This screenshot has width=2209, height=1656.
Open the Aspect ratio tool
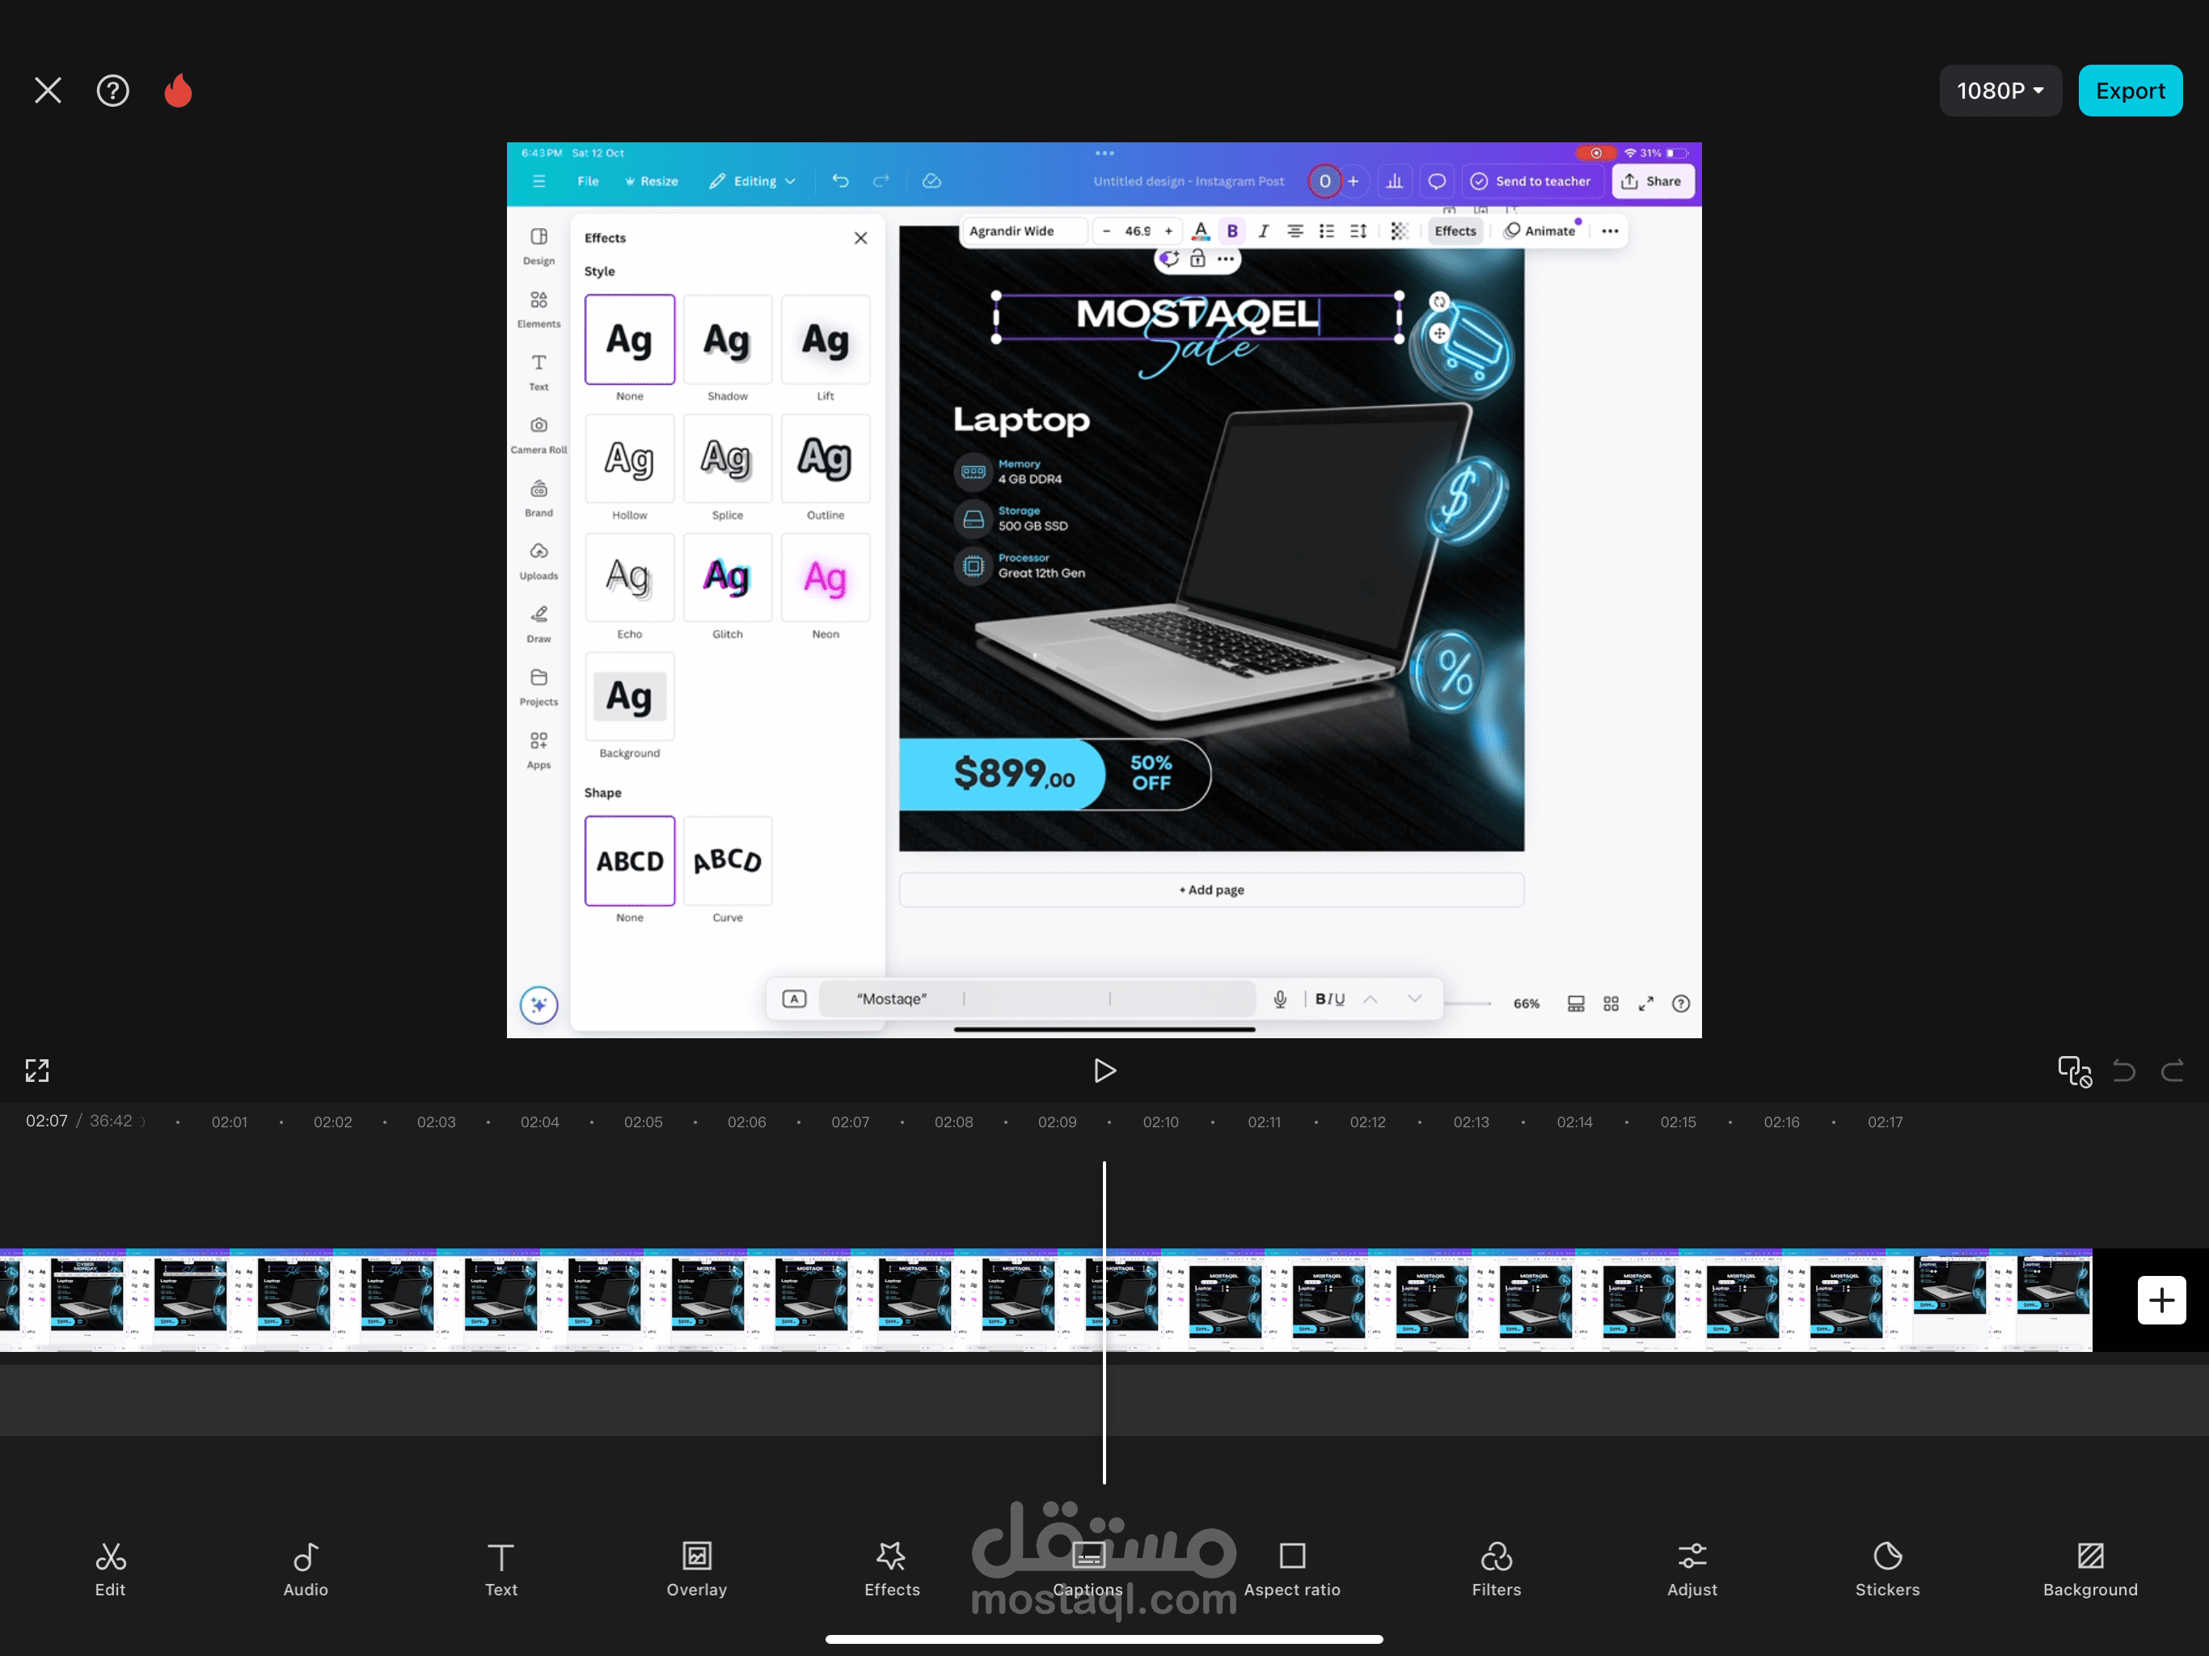tap(1291, 1569)
